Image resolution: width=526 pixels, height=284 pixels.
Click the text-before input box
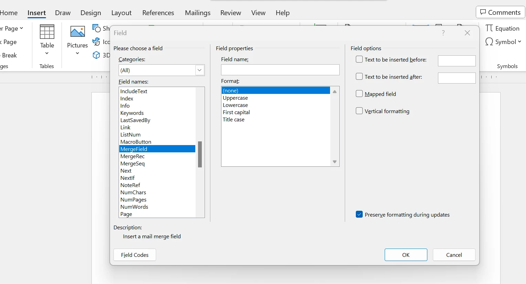point(457,61)
